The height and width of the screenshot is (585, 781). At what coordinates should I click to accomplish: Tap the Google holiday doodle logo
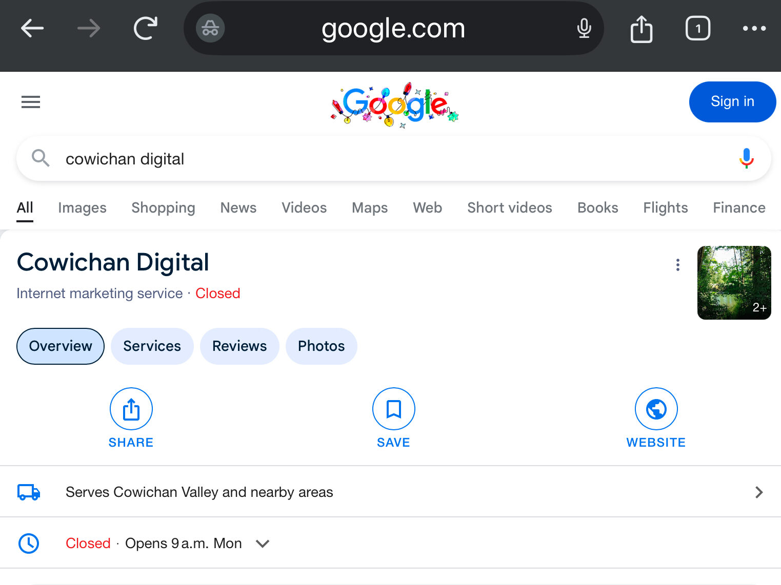tap(394, 105)
